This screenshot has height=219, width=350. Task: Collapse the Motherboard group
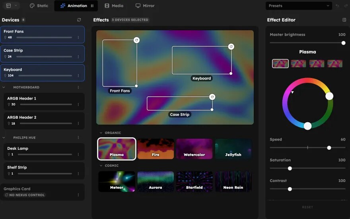click(x=4, y=87)
